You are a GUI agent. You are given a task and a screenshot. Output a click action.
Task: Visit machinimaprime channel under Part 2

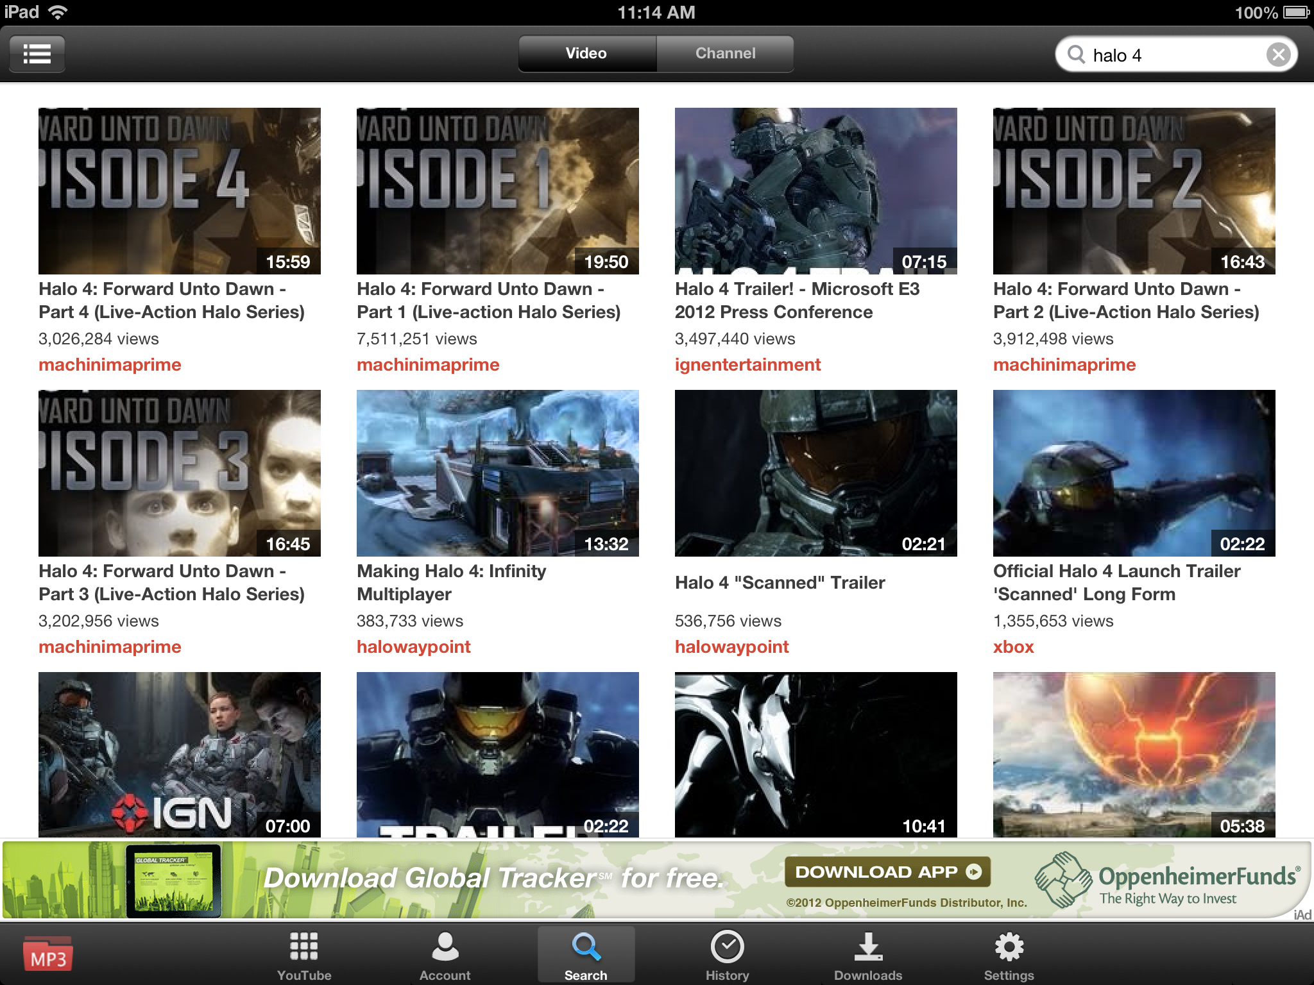[x=1064, y=364]
